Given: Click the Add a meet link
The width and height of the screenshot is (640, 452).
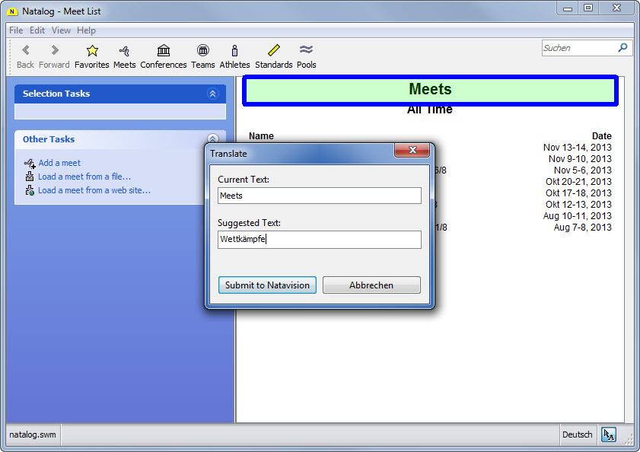Looking at the screenshot, I should tap(59, 163).
